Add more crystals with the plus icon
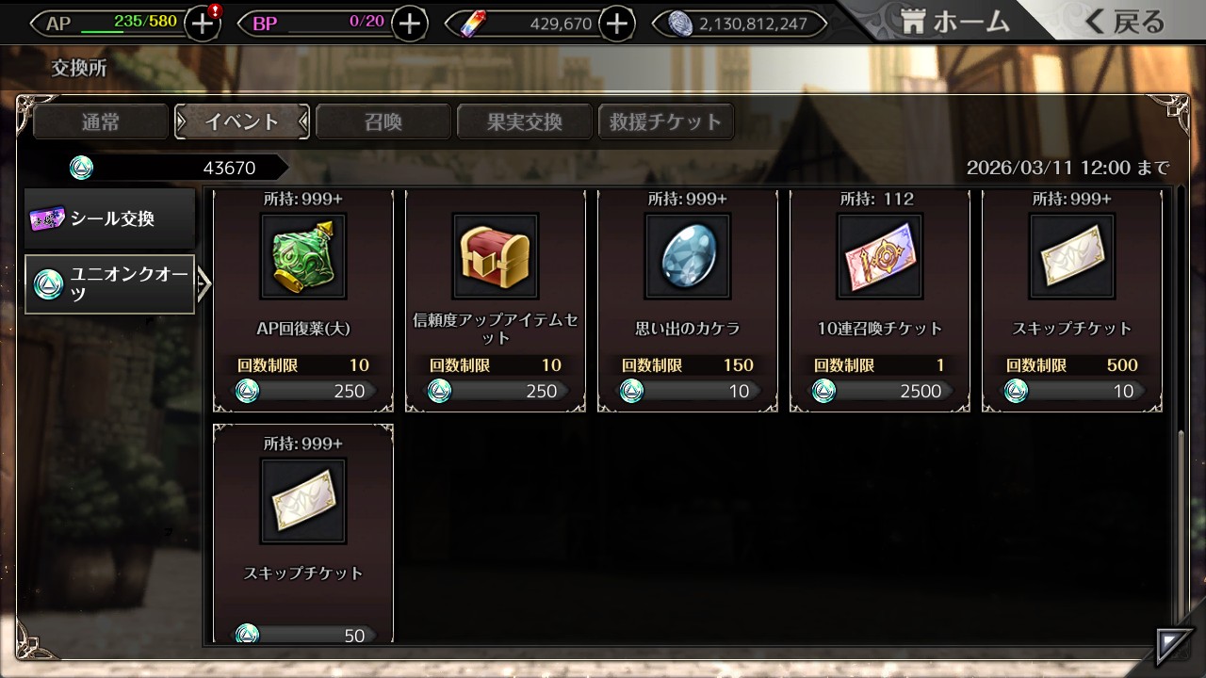 (617, 24)
